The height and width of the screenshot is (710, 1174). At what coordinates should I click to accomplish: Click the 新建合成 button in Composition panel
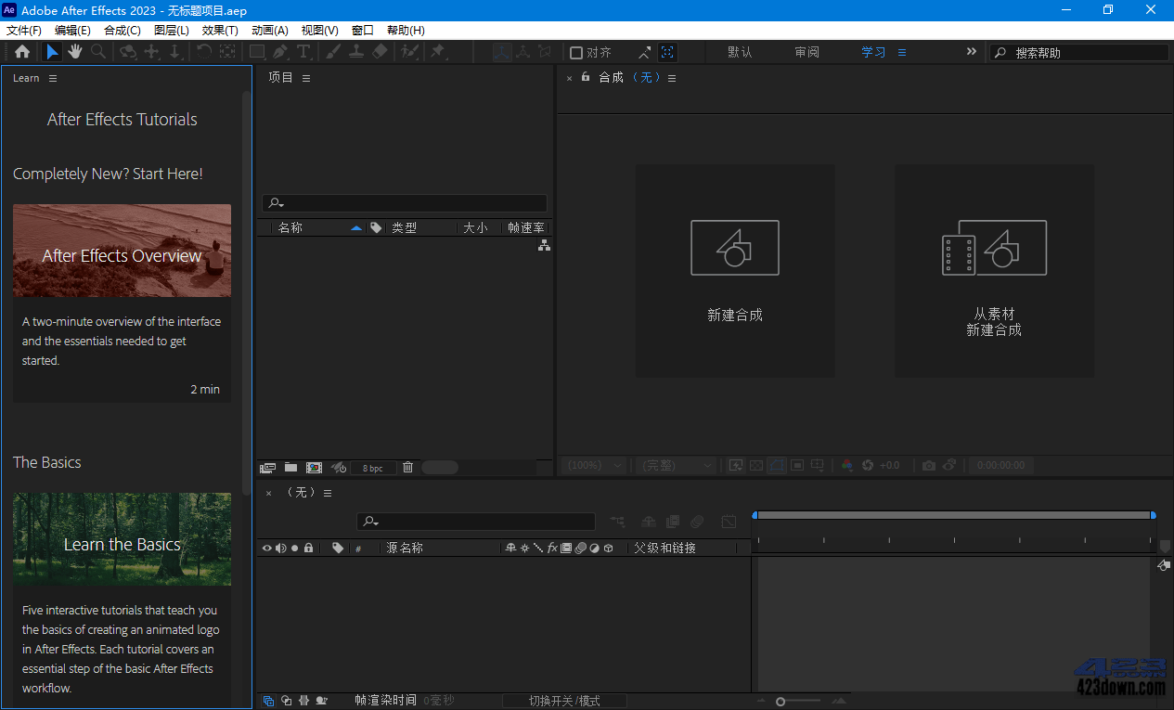(x=734, y=271)
